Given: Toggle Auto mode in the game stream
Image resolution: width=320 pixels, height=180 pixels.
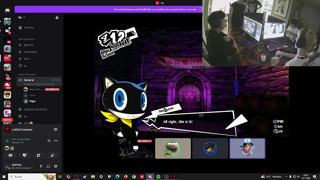Looking at the screenshot, I should (278, 126).
